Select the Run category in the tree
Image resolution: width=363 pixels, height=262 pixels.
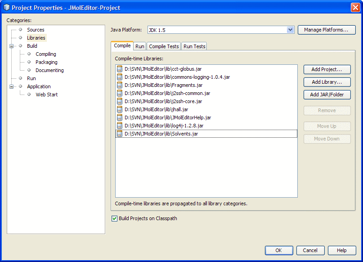coord(31,78)
